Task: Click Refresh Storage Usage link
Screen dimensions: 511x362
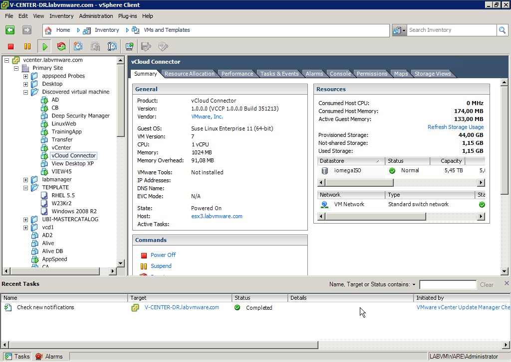Action: click(456, 127)
